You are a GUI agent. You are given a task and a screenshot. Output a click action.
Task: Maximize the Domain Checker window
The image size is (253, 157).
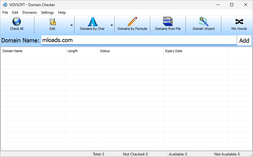232,5
